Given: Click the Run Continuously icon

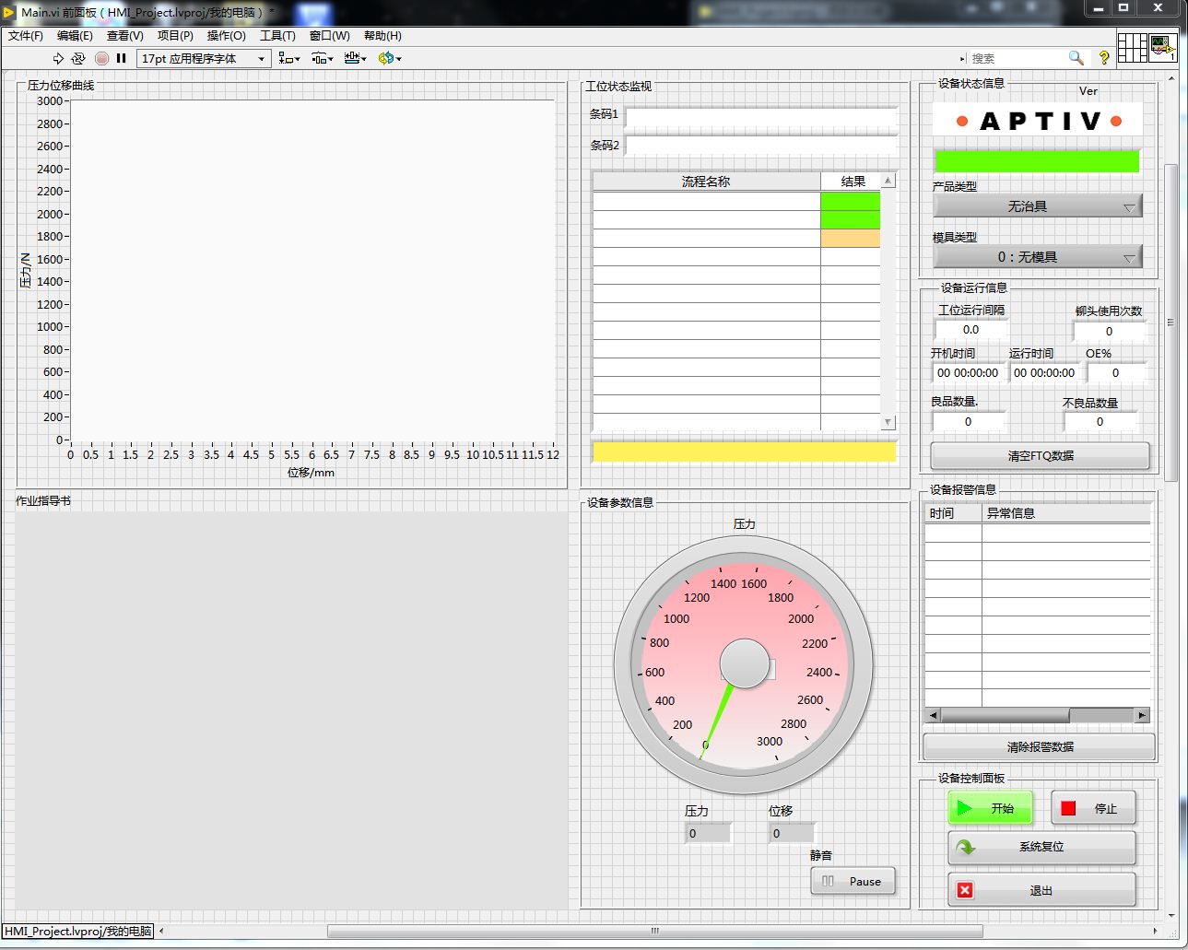Looking at the screenshot, I should pyautogui.click(x=78, y=58).
